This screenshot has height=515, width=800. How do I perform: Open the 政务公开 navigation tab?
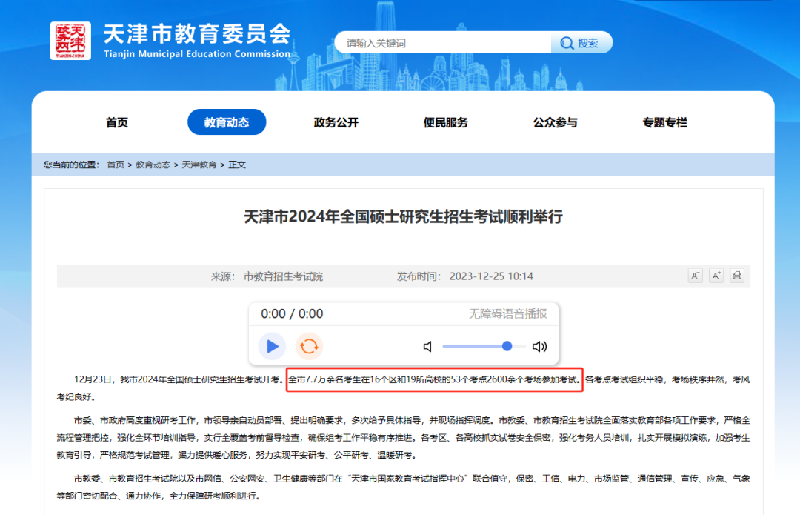[336, 122]
